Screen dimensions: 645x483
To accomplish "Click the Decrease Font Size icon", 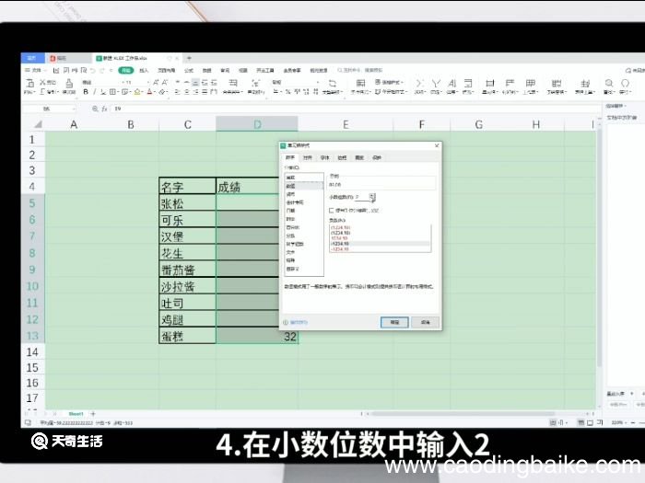I will click(165, 83).
